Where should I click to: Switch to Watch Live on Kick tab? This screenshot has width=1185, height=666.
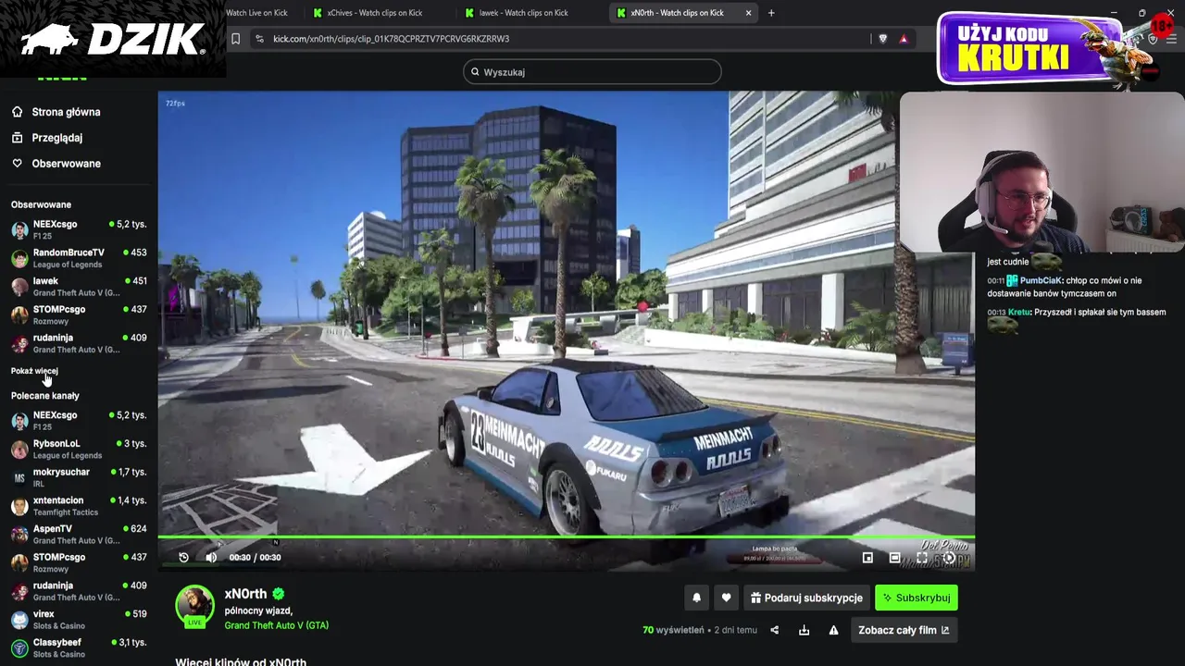[257, 13]
